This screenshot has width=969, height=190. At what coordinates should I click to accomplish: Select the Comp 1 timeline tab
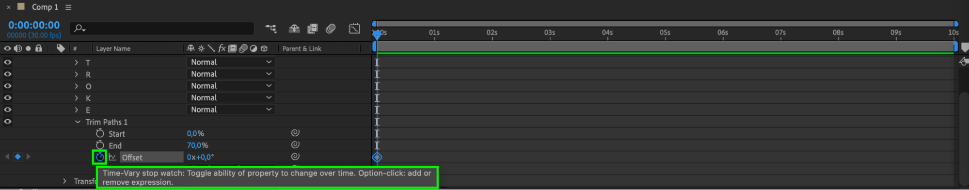45,7
